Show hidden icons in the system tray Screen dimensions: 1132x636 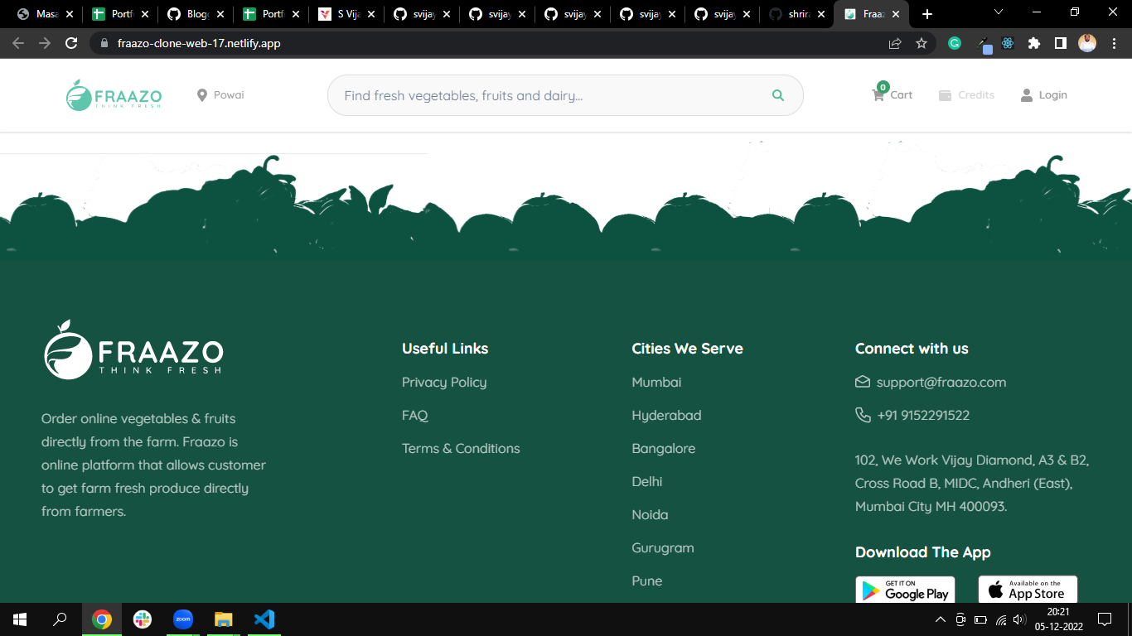940,619
